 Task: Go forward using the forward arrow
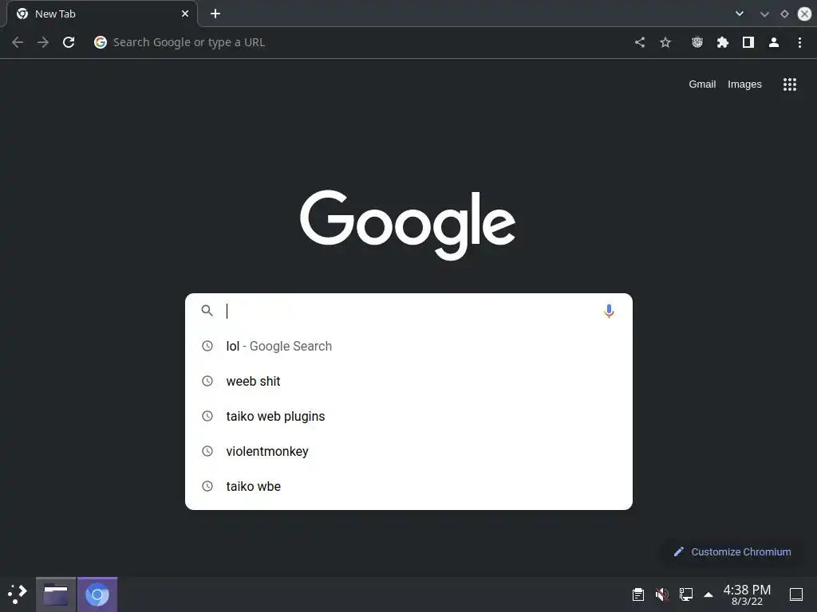tap(43, 42)
